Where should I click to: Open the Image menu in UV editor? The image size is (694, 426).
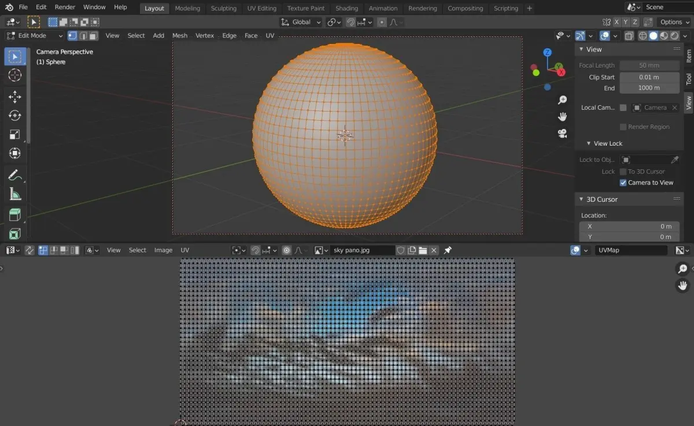tap(163, 250)
